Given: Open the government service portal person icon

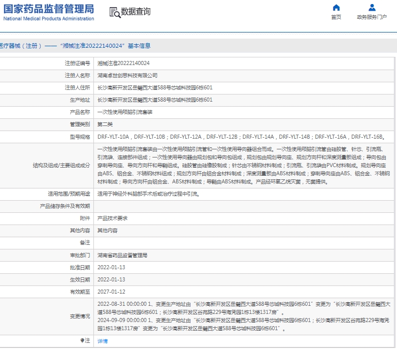Looking at the screenshot, I should point(372,8).
